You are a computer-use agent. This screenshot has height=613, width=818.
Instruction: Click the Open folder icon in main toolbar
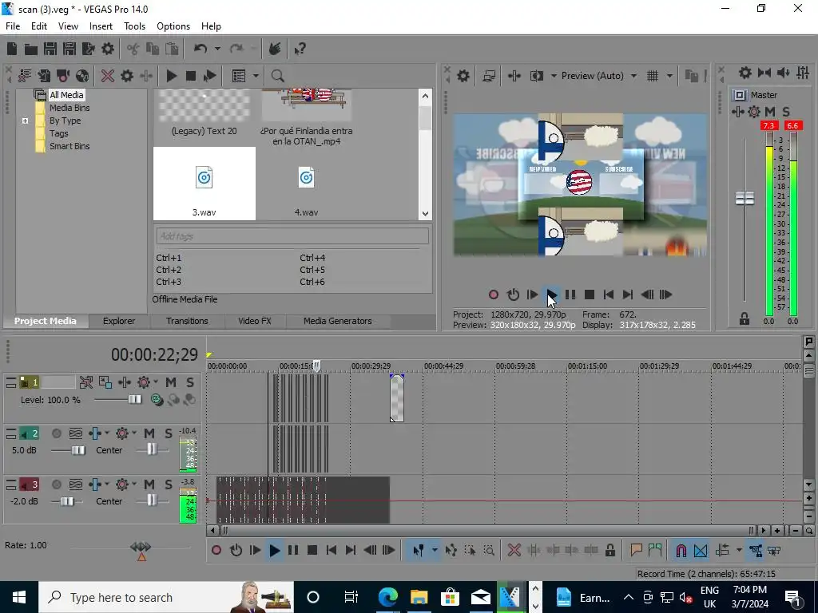pos(31,49)
